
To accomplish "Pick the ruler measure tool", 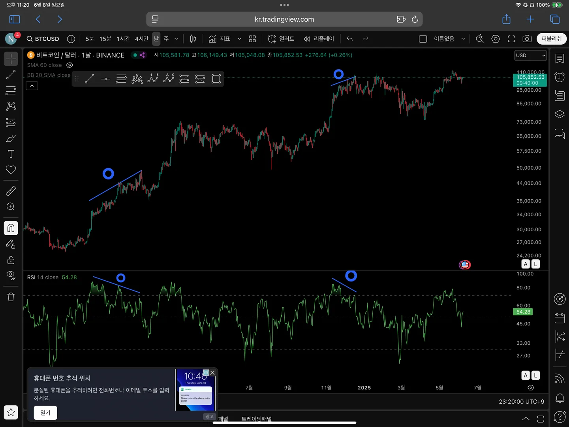I will point(11,191).
